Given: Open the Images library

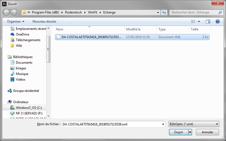Looking at the screenshot, I should (18, 68).
